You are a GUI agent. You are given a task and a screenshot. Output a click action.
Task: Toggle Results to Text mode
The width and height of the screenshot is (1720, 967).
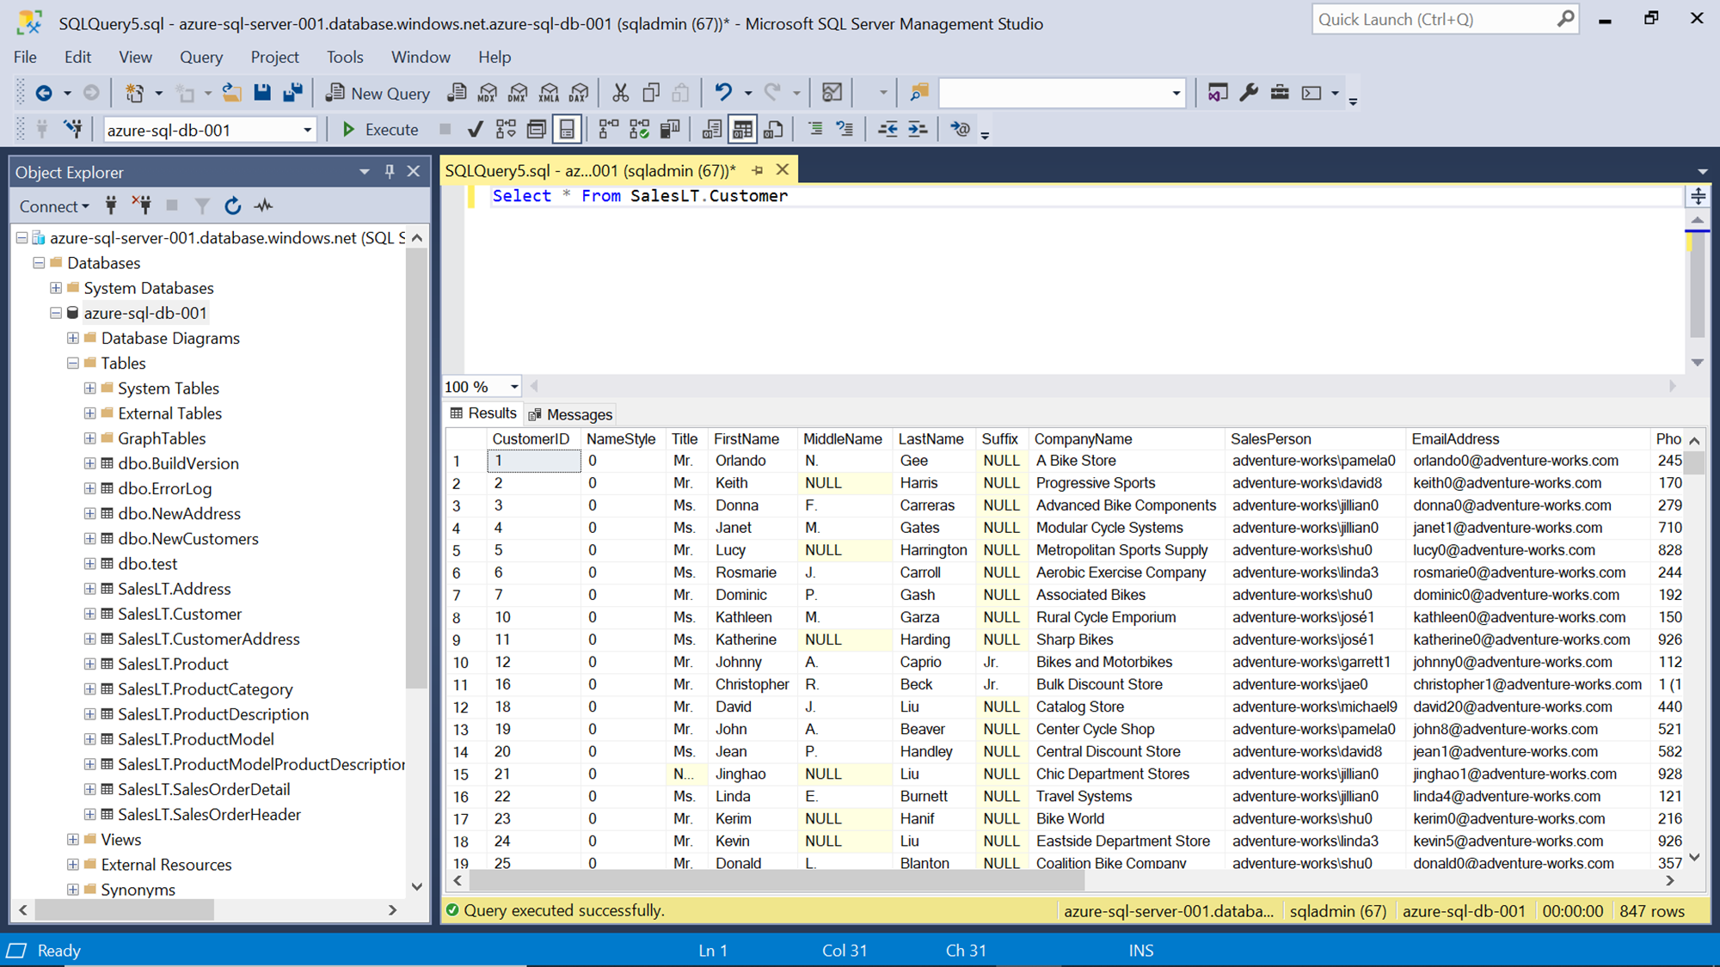click(x=712, y=130)
